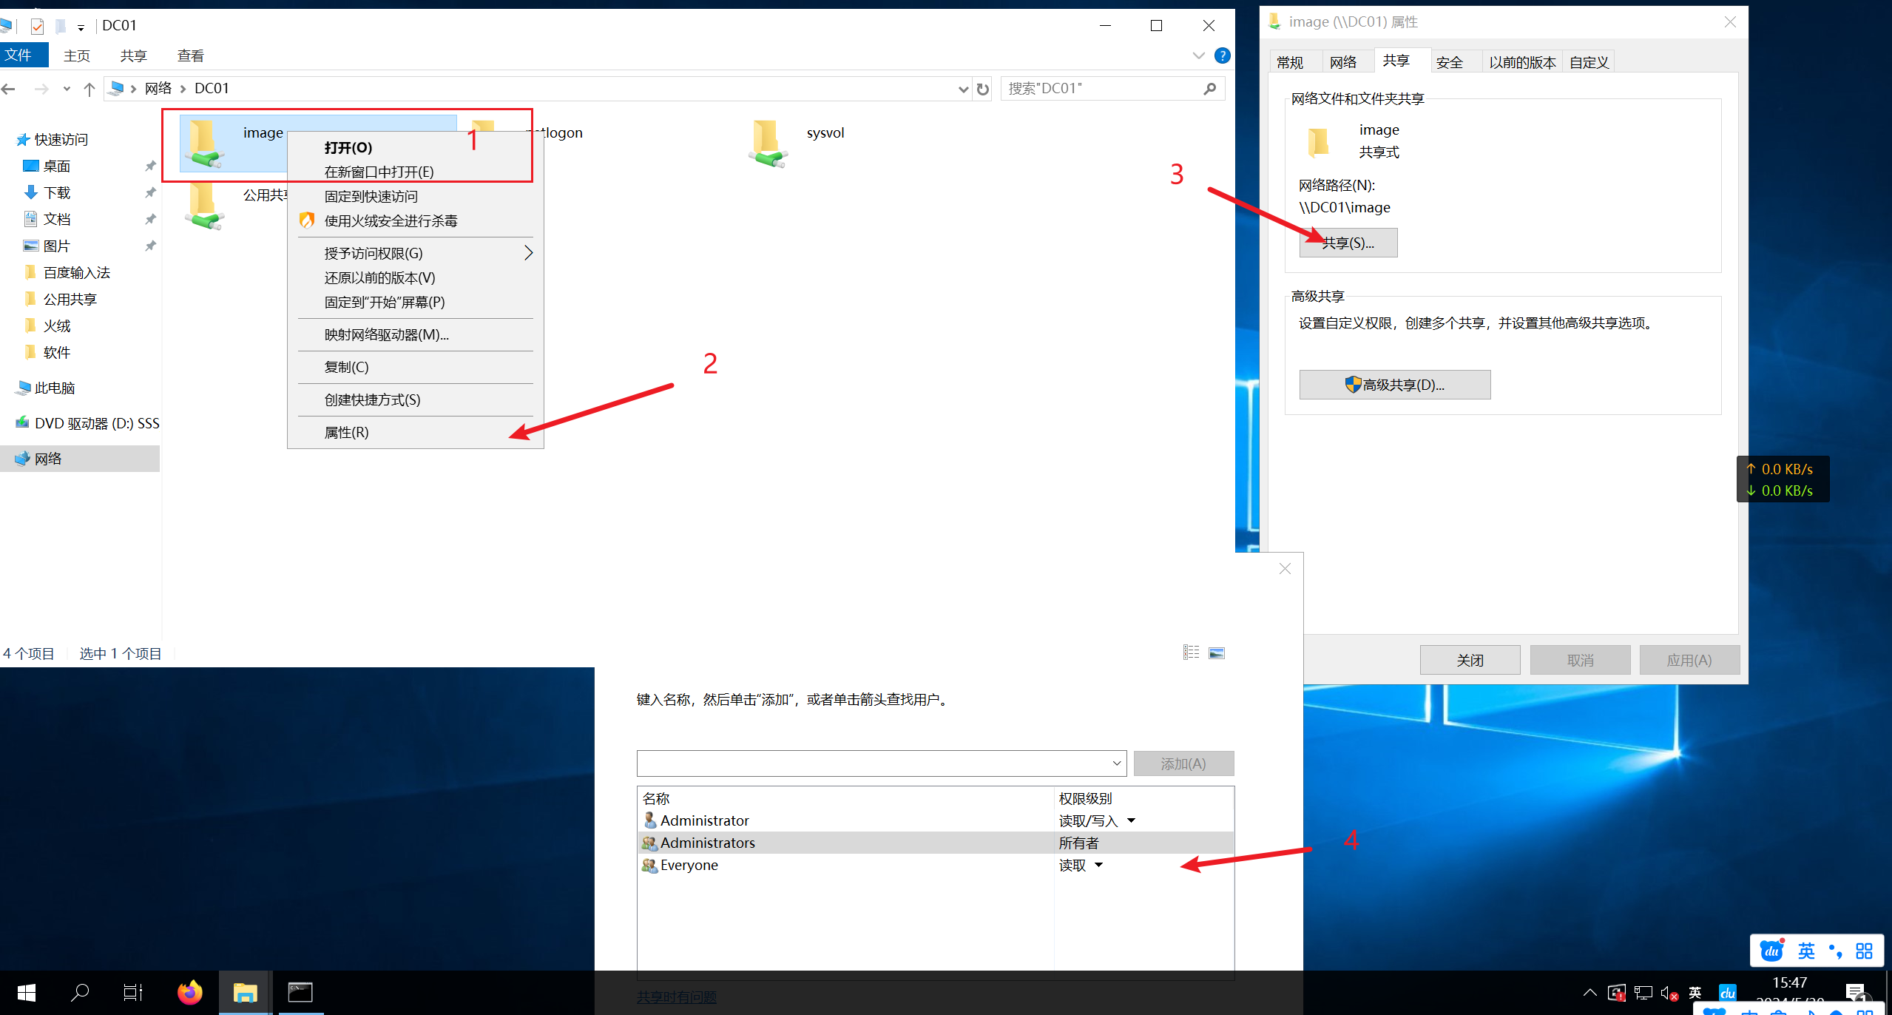
Task: Open the sysvol shared folder icon
Action: click(767, 144)
